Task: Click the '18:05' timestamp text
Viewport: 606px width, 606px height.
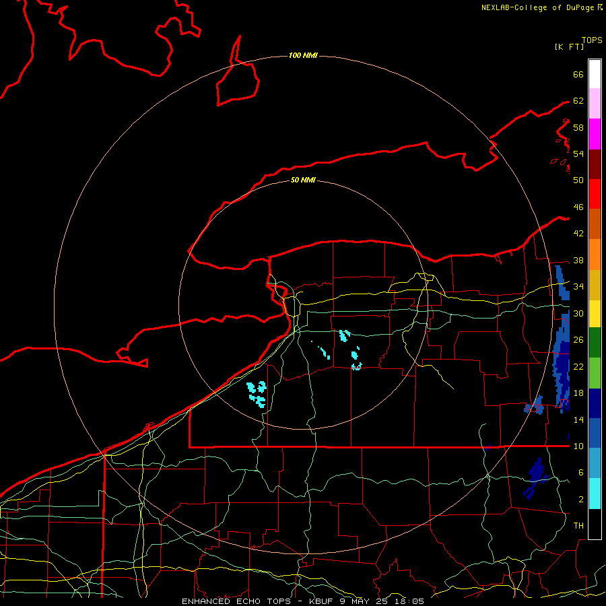Action: tap(409, 601)
